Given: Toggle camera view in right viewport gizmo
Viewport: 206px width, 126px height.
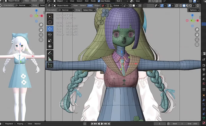Looking at the screenshot, I should [x=197, y=40].
